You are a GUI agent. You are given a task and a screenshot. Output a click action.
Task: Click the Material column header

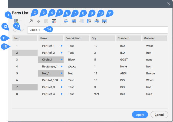pos(154,38)
